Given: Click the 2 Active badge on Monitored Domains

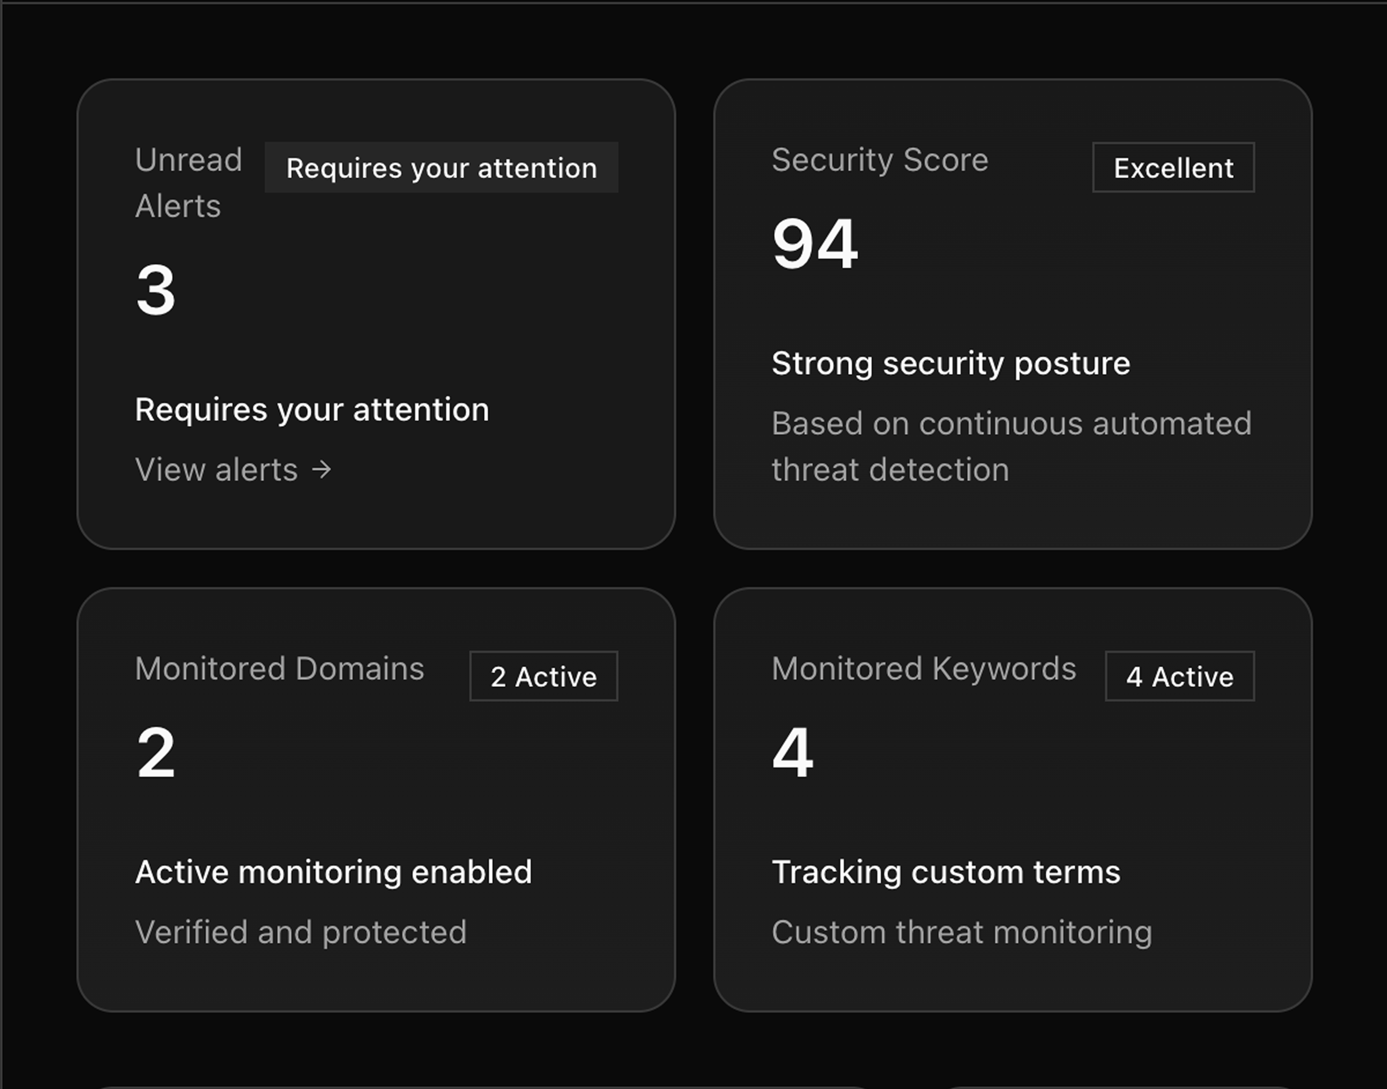Looking at the screenshot, I should point(543,676).
